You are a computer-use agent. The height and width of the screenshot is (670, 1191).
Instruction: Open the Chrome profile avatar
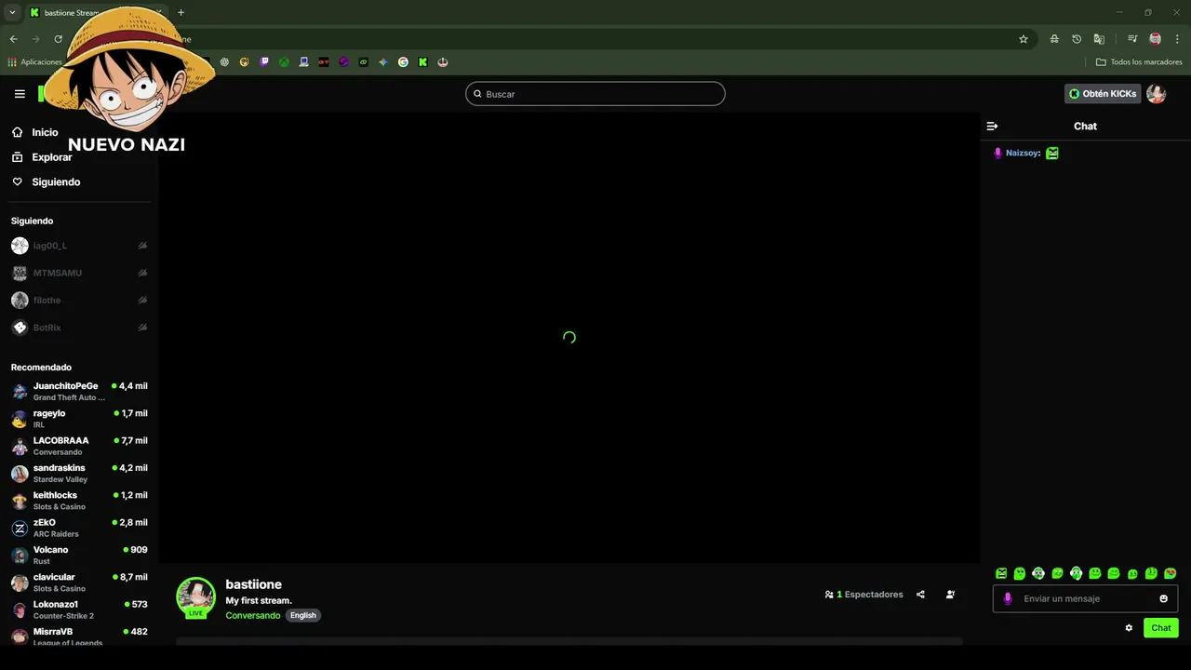(x=1155, y=39)
